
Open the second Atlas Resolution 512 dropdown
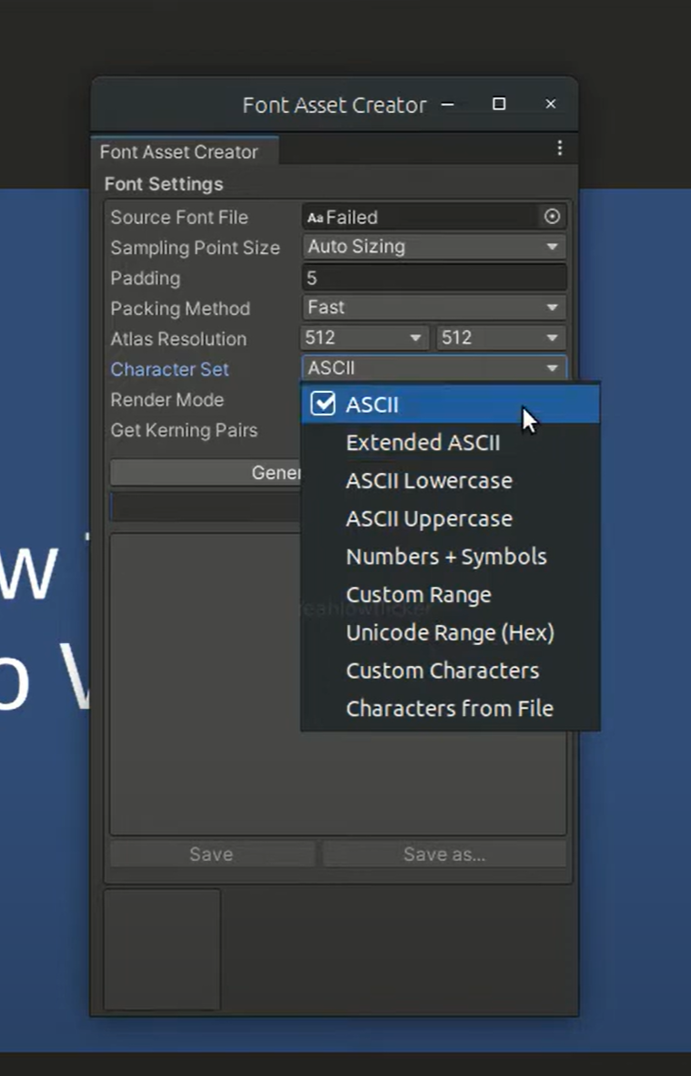point(501,338)
